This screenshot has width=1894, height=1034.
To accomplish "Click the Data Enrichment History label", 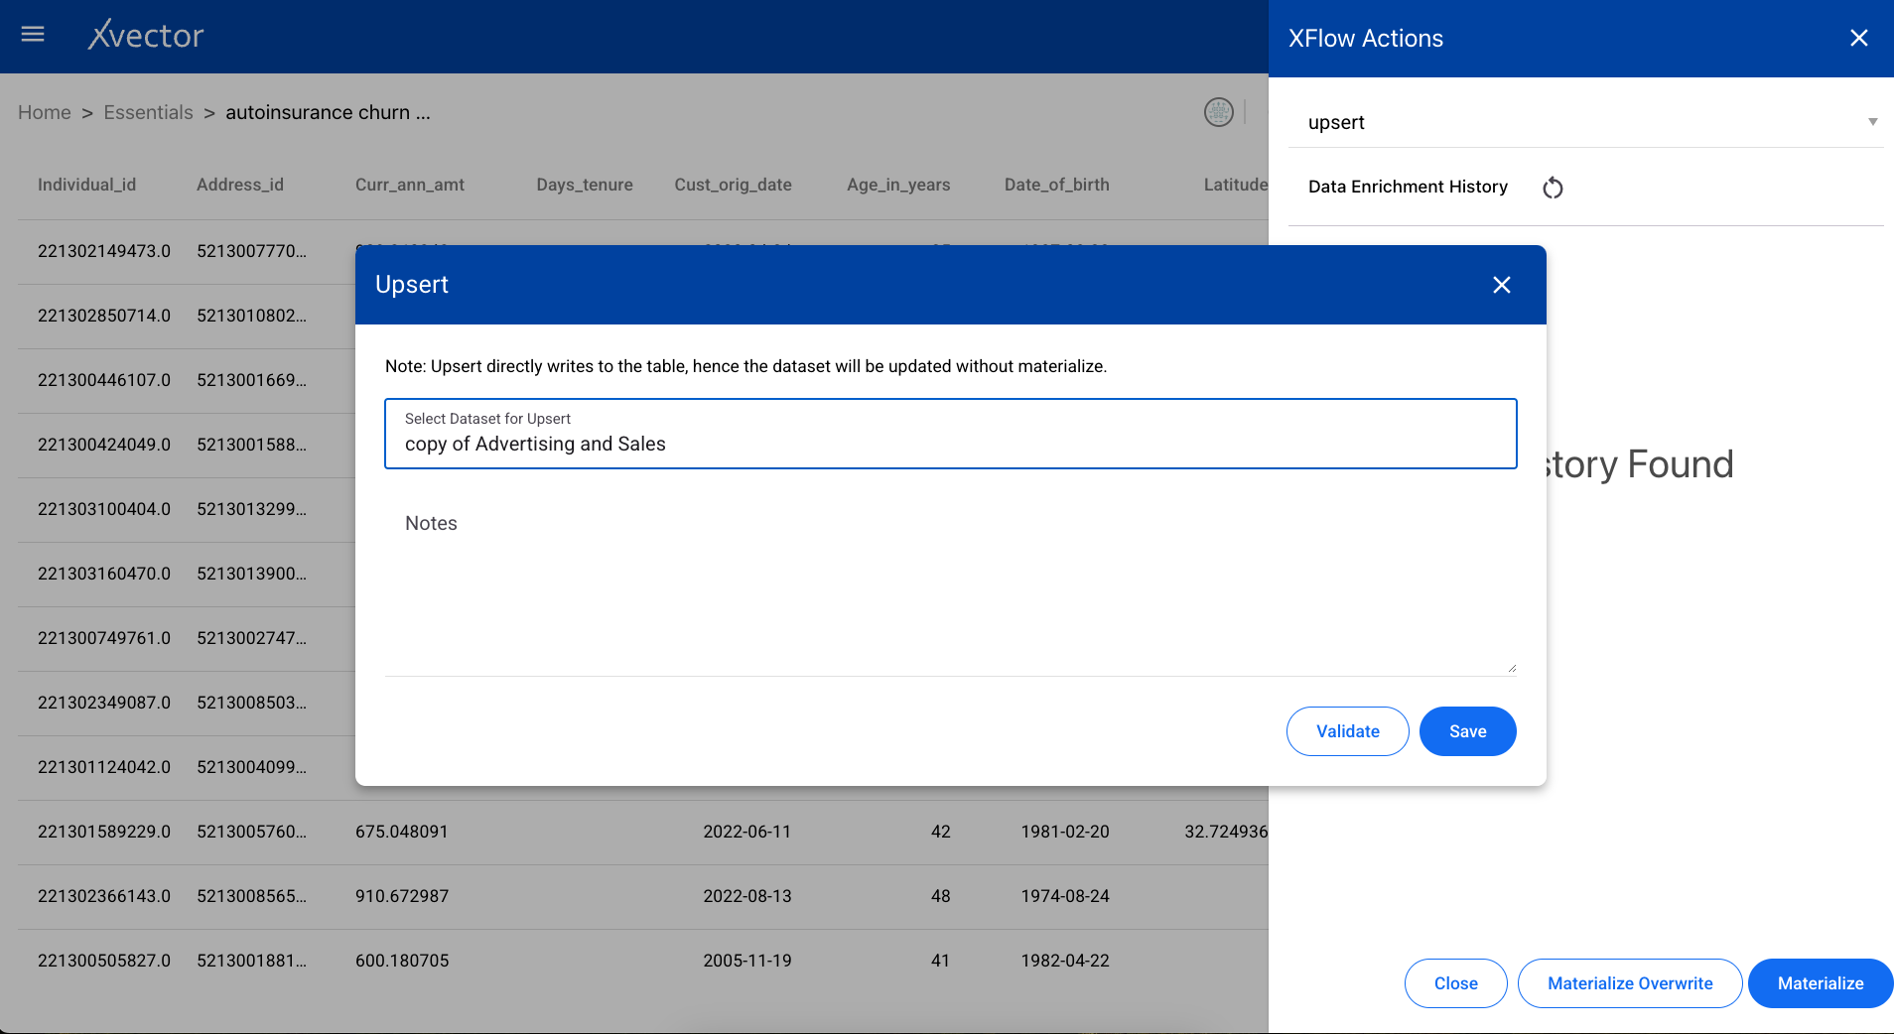I will click(1408, 187).
